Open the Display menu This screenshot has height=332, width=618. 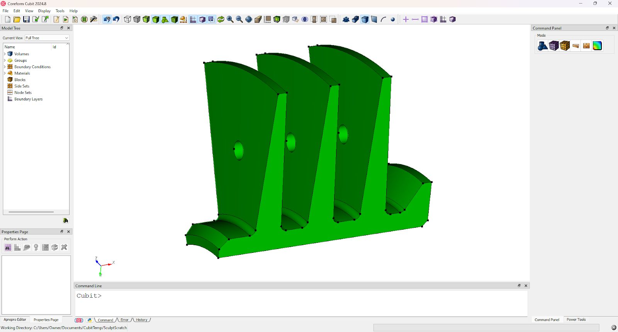pyautogui.click(x=44, y=11)
